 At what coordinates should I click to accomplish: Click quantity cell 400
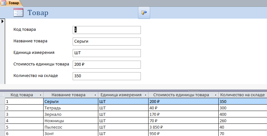243,114
